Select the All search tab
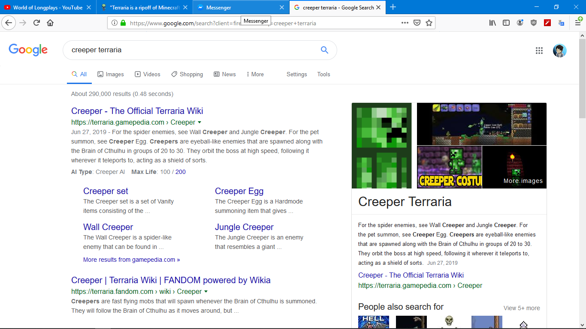The width and height of the screenshot is (586, 329). coord(79,74)
